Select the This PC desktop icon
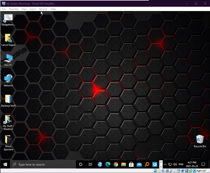The image size is (210, 173). coord(8,60)
